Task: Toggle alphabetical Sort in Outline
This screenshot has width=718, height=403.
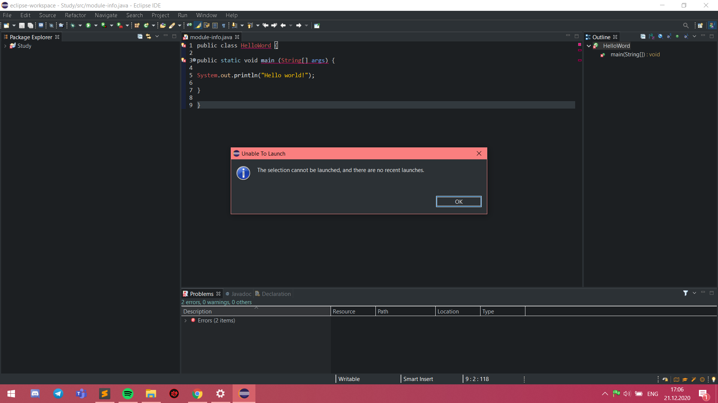Action: point(651,37)
